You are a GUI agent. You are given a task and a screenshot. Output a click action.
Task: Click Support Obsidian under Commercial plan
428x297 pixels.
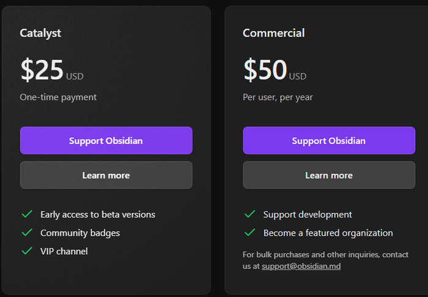click(329, 141)
